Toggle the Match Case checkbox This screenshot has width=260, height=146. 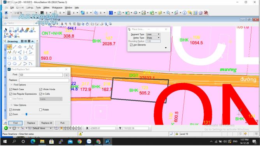[x=10, y=89]
